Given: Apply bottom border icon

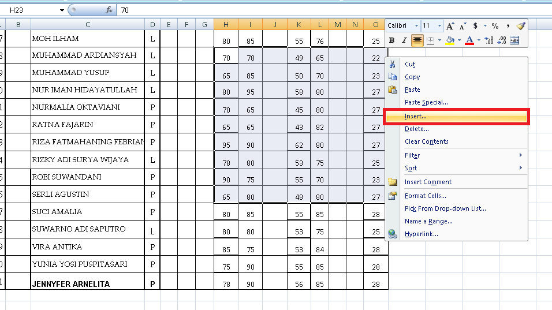Looking at the screenshot, I should (430, 40).
